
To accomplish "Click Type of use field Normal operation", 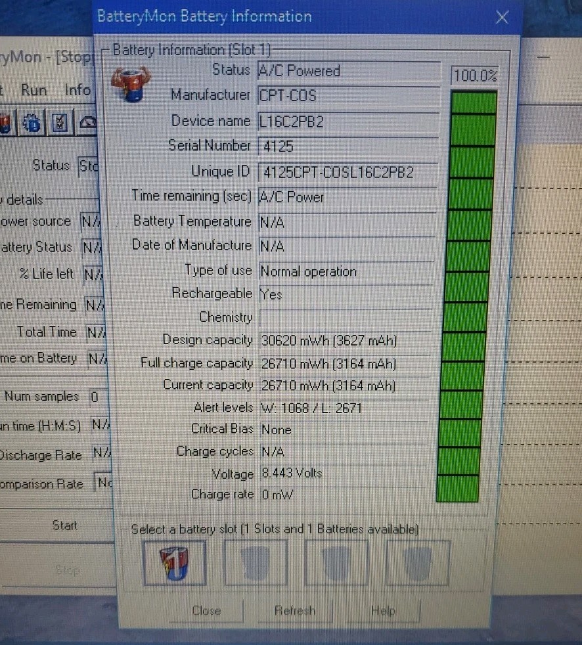I will point(346,271).
